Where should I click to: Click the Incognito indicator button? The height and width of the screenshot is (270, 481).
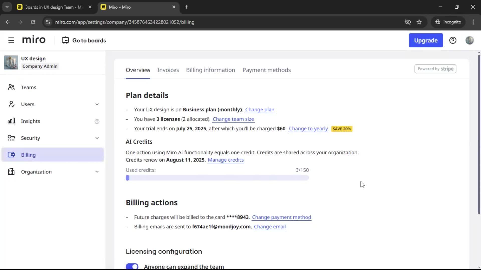coord(448,22)
